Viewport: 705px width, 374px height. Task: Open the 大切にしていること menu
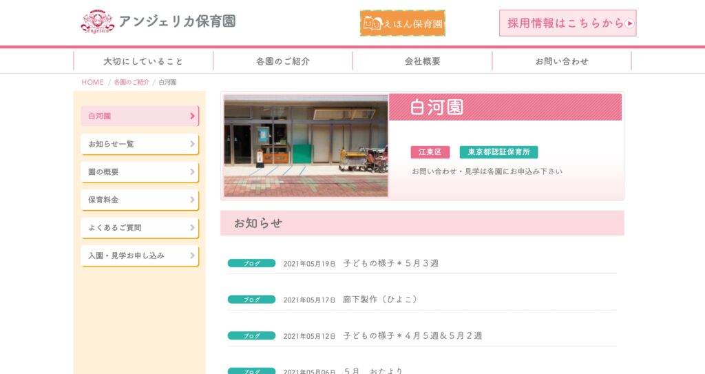coord(143,61)
